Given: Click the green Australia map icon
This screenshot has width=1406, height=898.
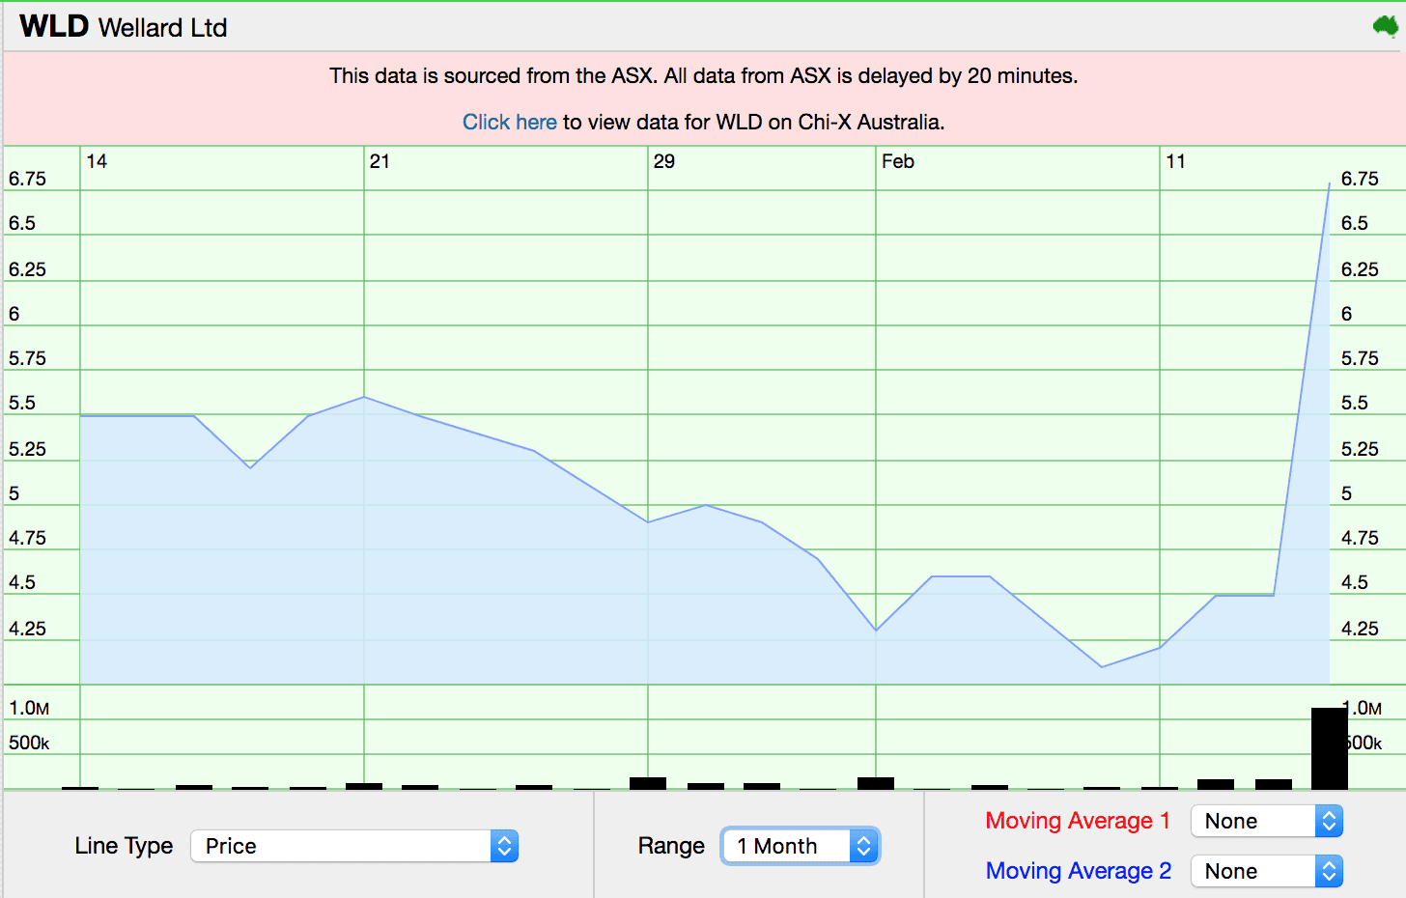Looking at the screenshot, I should [x=1385, y=26].
